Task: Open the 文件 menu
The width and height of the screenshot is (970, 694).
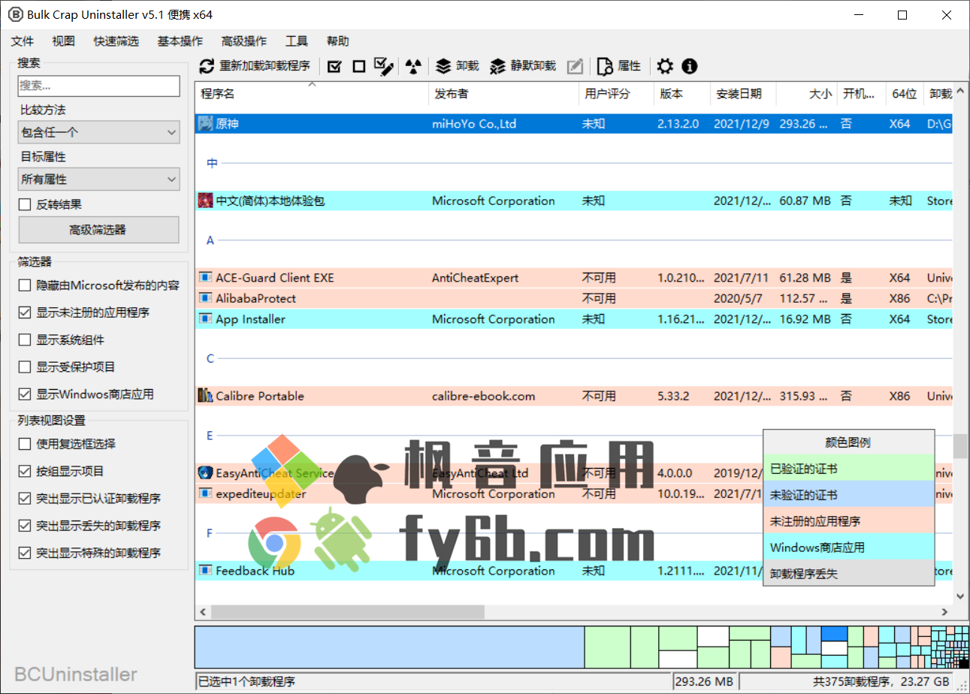Action: (x=23, y=41)
